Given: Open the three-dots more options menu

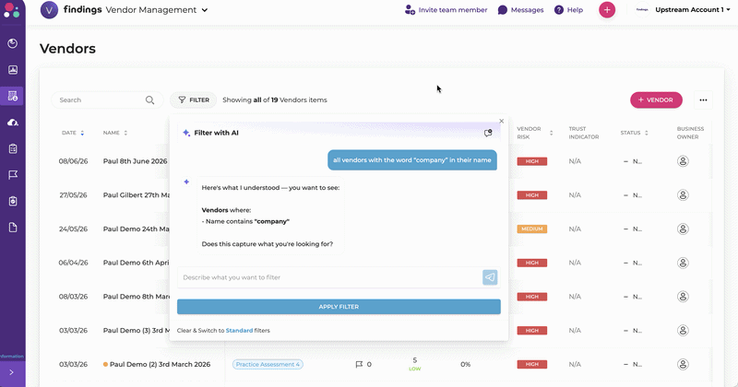Looking at the screenshot, I should coord(703,100).
